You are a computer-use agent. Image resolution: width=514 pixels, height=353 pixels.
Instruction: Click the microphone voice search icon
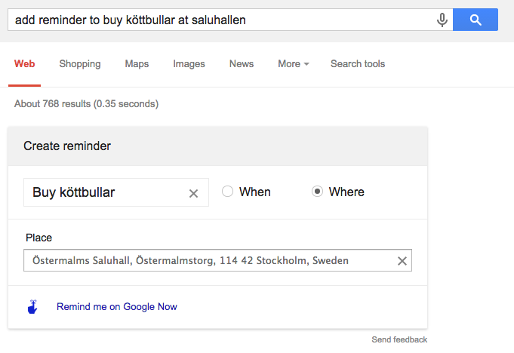coord(442,20)
